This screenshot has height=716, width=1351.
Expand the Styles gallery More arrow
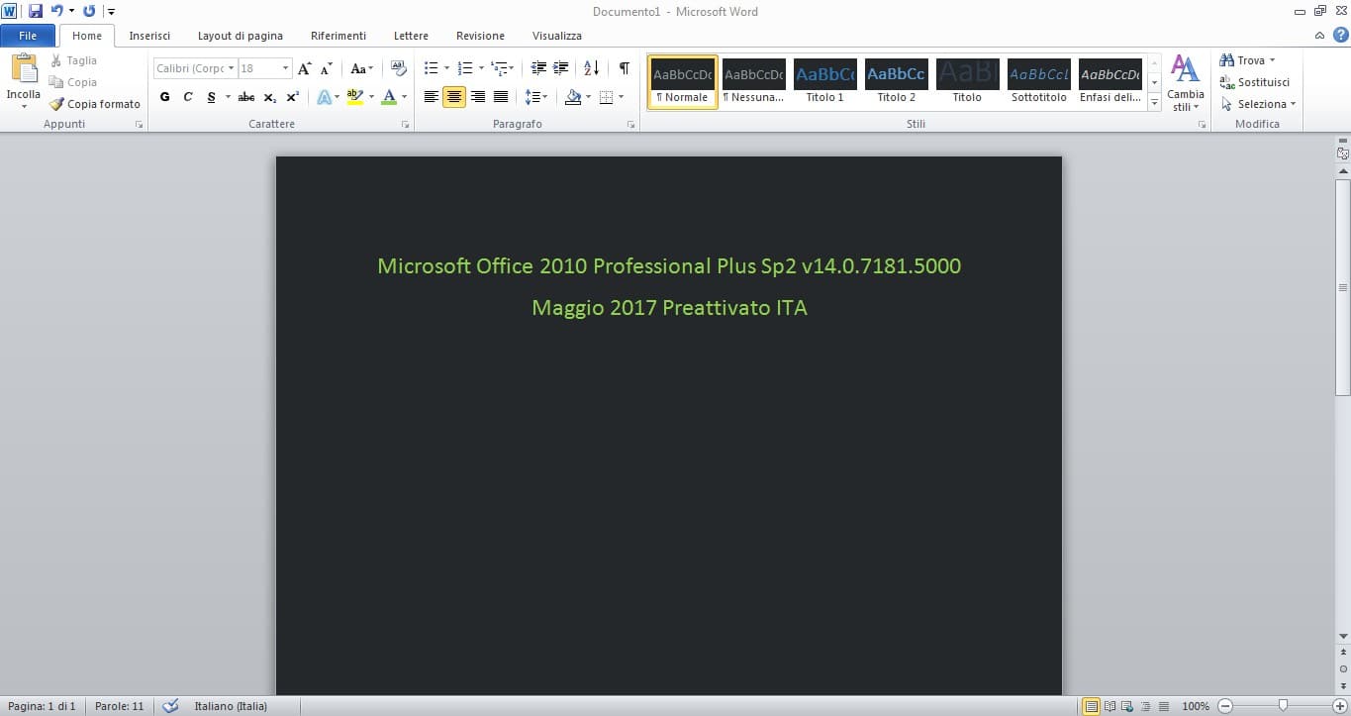pos(1155,102)
